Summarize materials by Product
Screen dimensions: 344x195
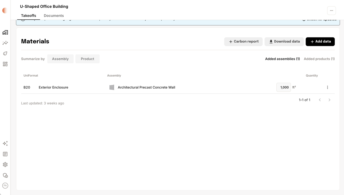point(87,59)
